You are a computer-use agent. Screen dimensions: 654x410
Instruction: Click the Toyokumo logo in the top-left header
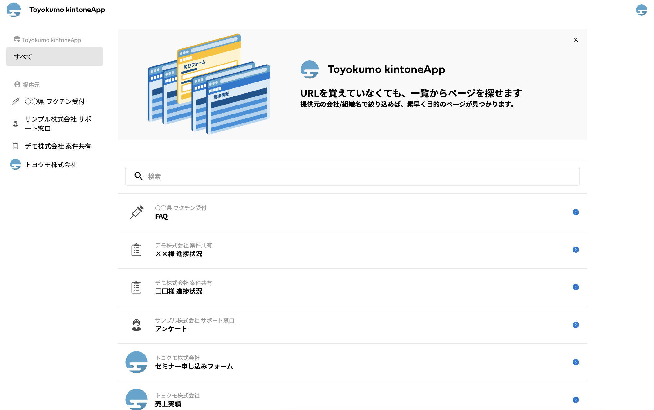click(14, 10)
